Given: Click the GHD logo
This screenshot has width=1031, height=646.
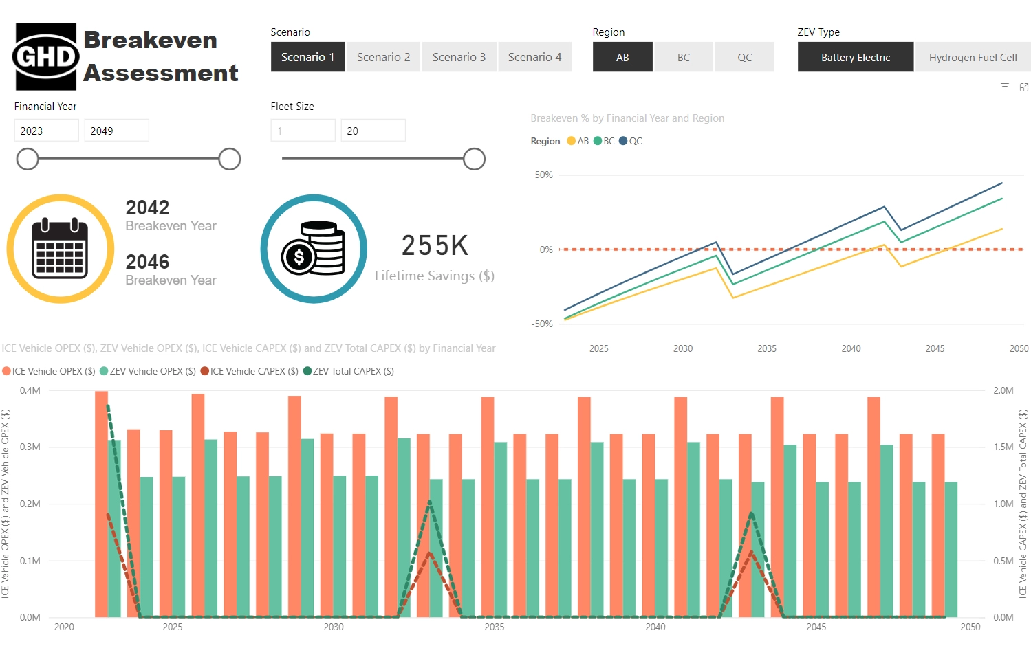Looking at the screenshot, I should click(46, 57).
